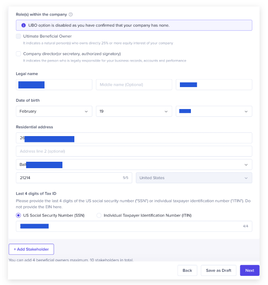Click the help icon beside Role(s) within the company
The height and width of the screenshot is (285, 268).
point(71,14)
